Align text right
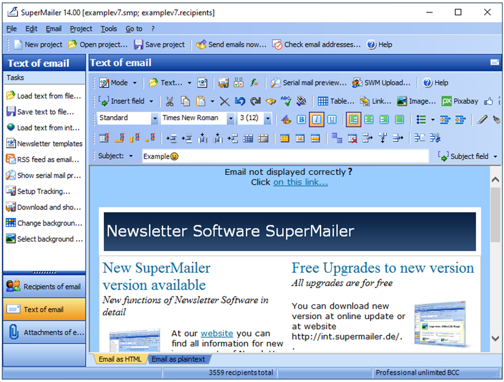Image resolution: width=504 pixels, height=382 pixels. click(x=384, y=120)
